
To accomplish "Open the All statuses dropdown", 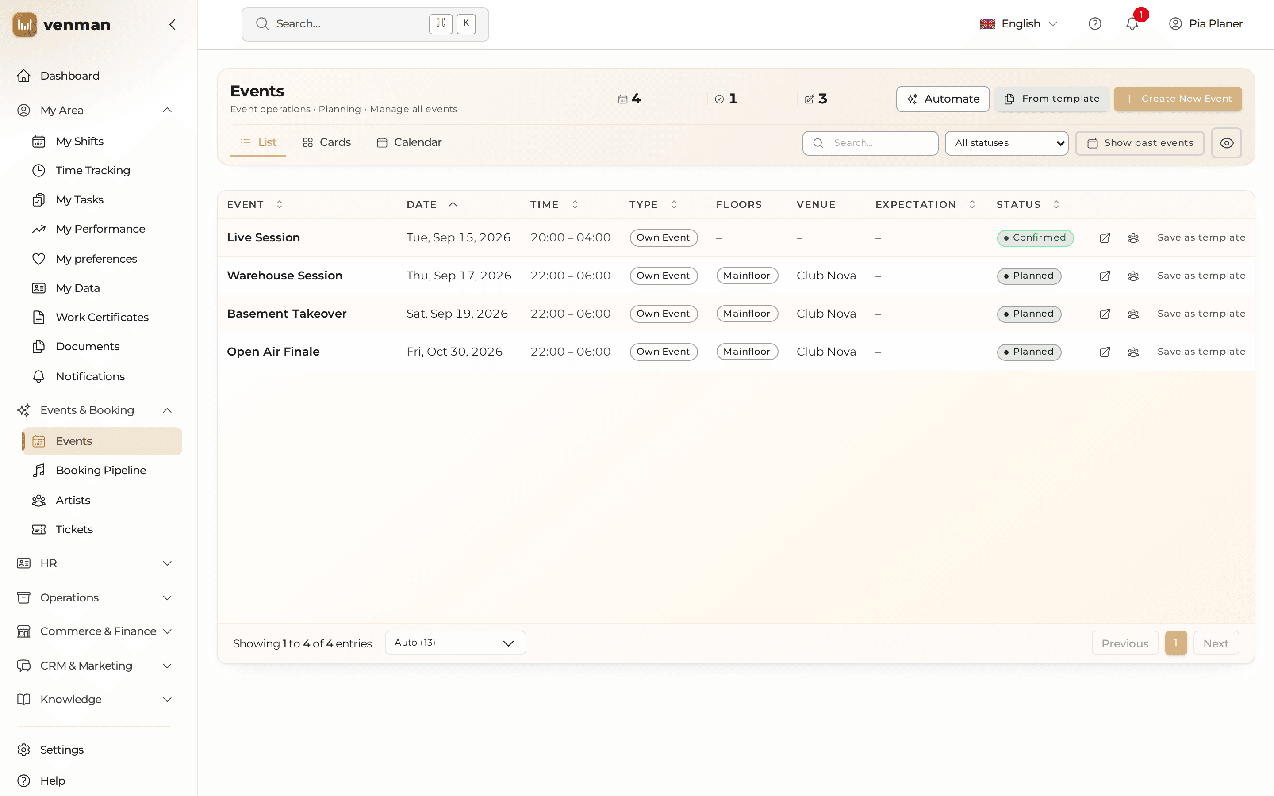I will coord(1006,143).
